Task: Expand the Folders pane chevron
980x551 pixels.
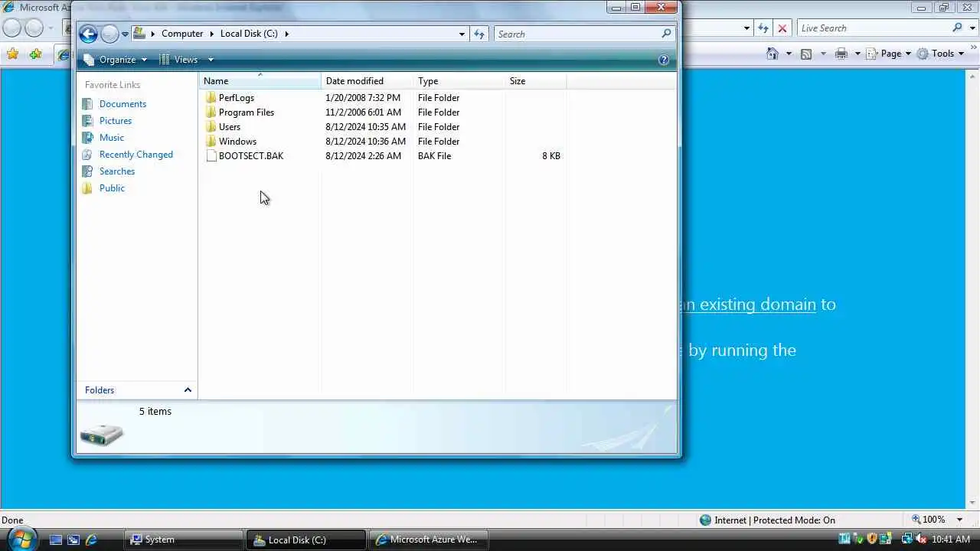Action: (x=188, y=390)
